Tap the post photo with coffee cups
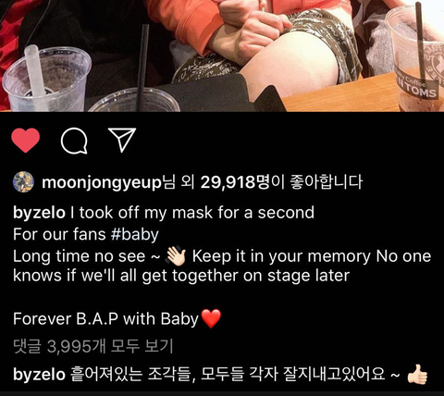This screenshot has height=396, width=444. pos(222,56)
